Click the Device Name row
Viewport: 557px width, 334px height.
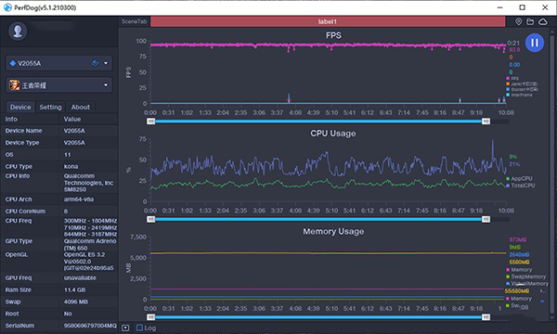(59, 131)
